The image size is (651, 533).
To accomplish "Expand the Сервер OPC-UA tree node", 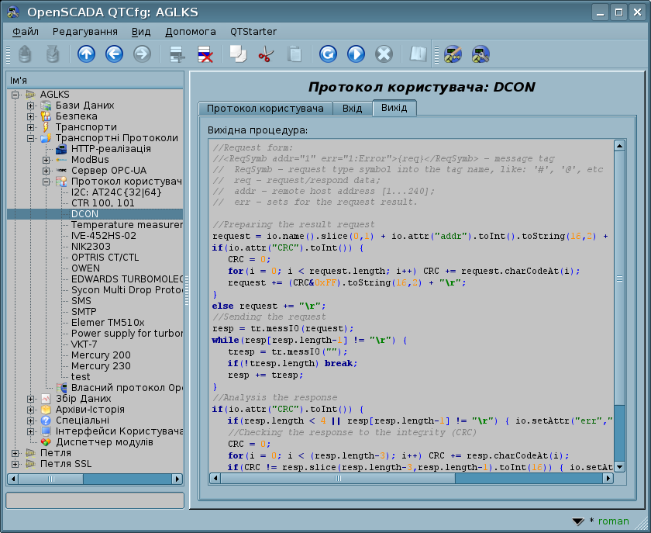I will pyautogui.click(x=46, y=171).
